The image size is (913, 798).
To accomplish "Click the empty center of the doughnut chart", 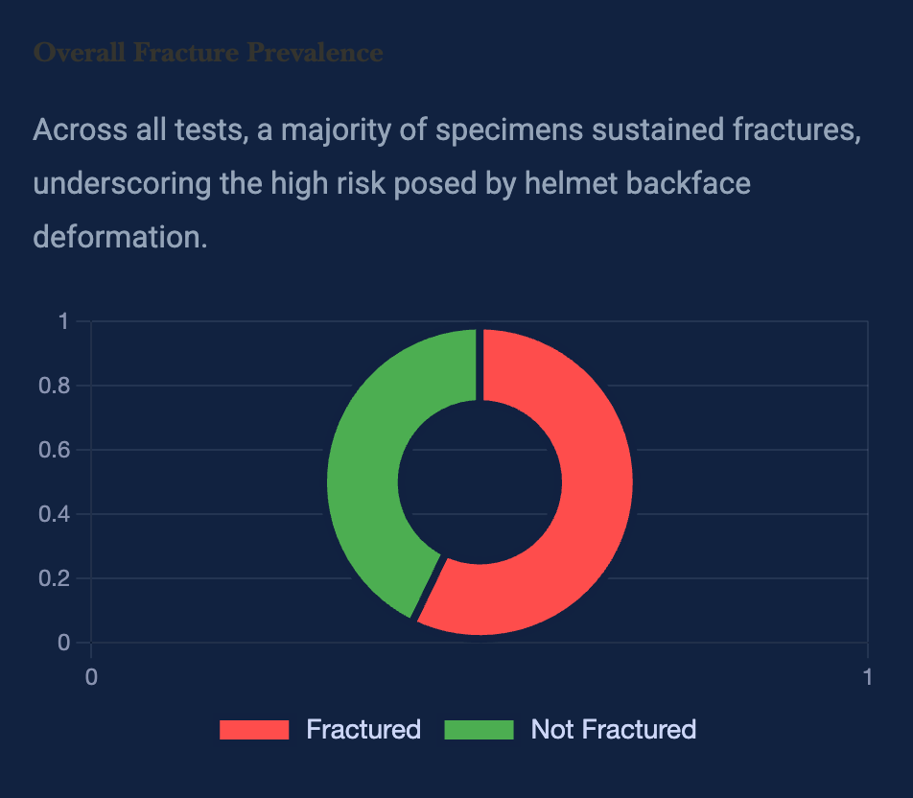I will [x=480, y=481].
